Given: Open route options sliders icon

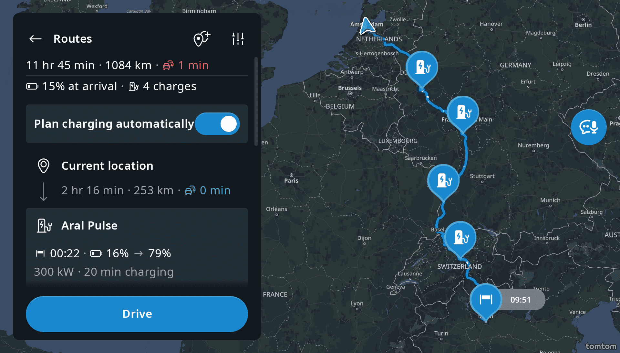Looking at the screenshot, I should pyautogui.click(x=238, y=39).
